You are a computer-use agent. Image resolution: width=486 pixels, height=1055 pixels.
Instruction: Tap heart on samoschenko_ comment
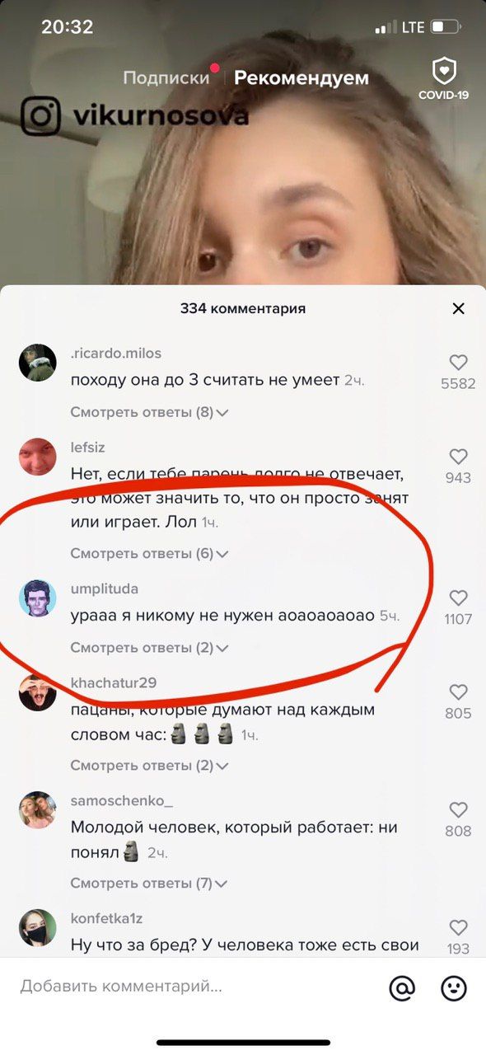(x=458, y=809)
